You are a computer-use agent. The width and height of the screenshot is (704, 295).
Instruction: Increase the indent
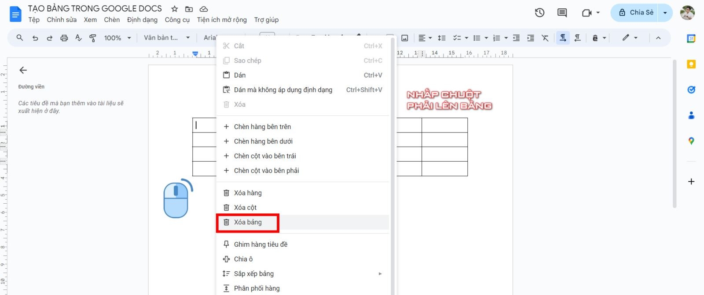(x=531, y=38)
